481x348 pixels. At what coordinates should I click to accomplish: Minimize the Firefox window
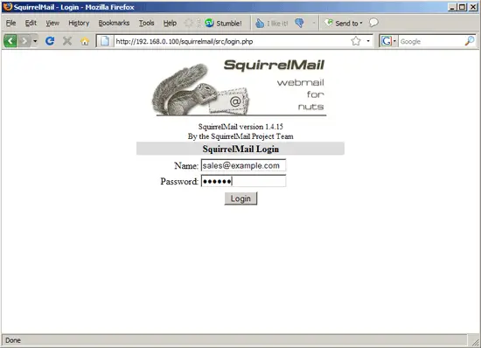[451, 7]
